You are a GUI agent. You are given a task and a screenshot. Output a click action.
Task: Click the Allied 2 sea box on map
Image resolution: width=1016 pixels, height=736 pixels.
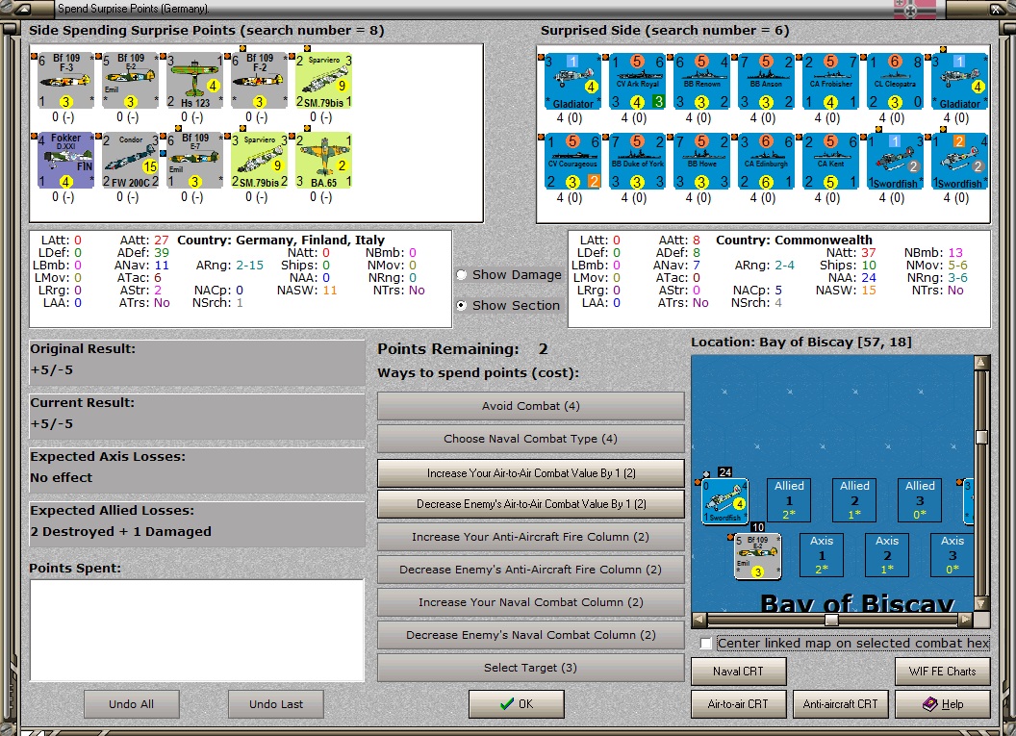coord(854,500)
